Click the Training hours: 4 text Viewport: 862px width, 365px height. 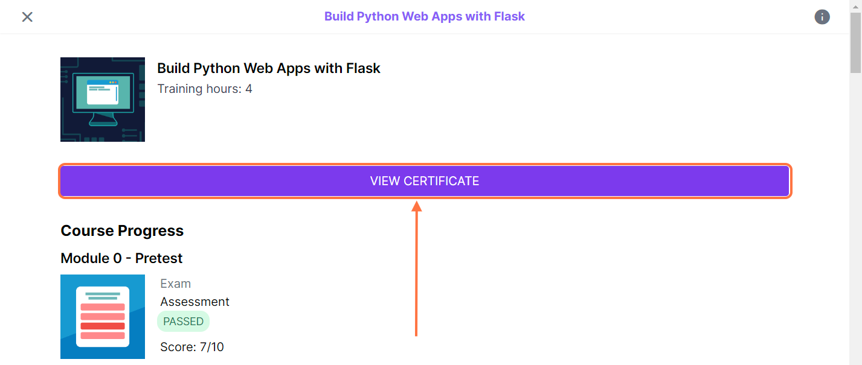tap(205, 89)
